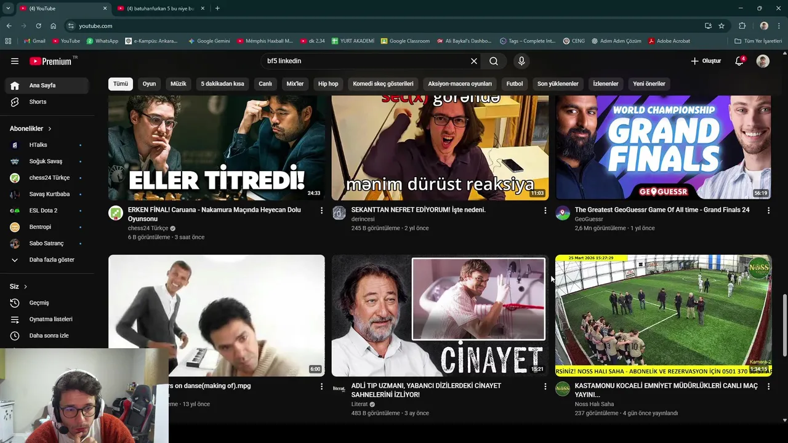Select the Futbol filter chip
Viewport: 788px width, 443px height.
pyautogui.click(x=515, y=84)
